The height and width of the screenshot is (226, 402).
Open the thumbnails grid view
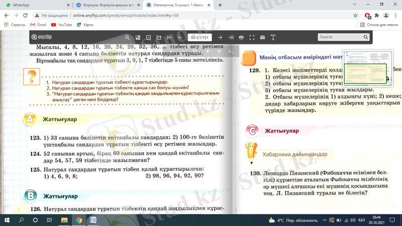pos(138,37)
